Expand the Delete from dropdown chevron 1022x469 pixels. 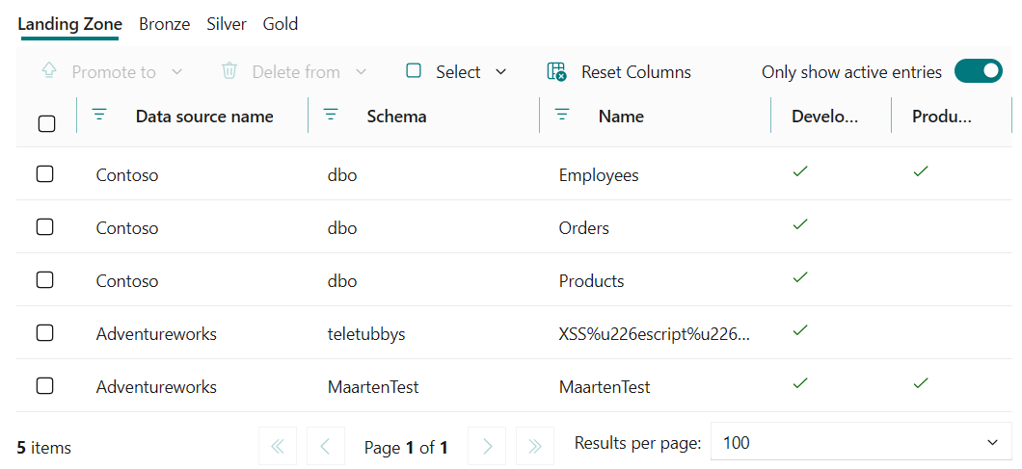tap(362, 71)
